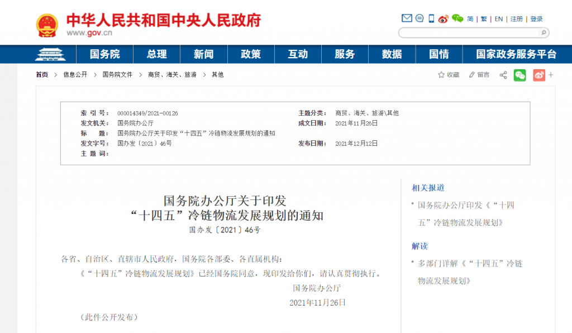The image size is (572, 333).
Task: Open the share network icon above article
Action: [502, 74]
